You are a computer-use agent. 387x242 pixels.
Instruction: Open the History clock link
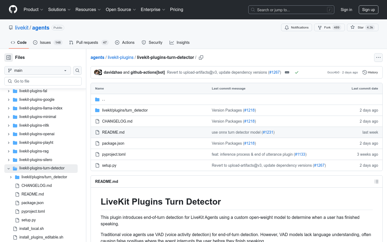(x=370, y=72)
